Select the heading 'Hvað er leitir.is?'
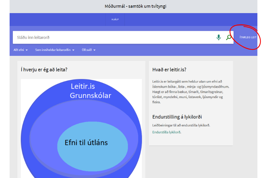Viewport: 267px width, 178px height. 169,70
